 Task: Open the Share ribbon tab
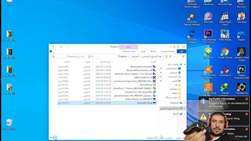[153, 51]
